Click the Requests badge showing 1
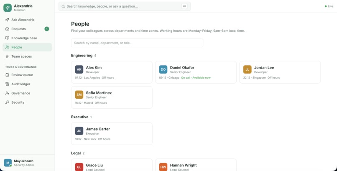The height and width of the screenshot is (171, 337). click(47, 29)
